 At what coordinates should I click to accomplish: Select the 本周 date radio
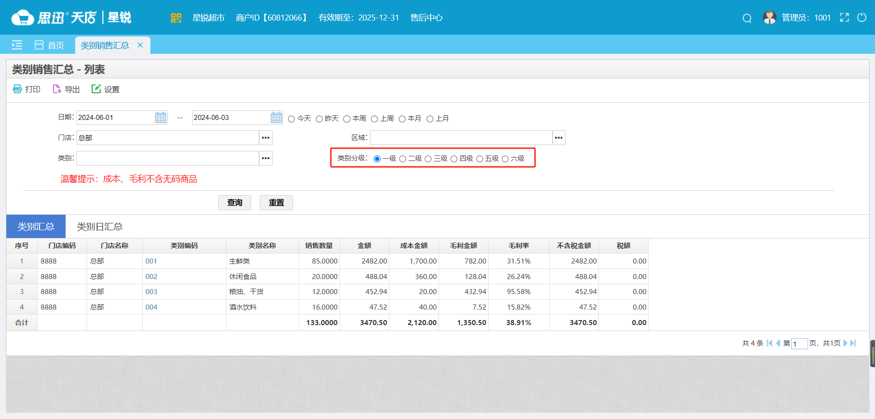347,119
